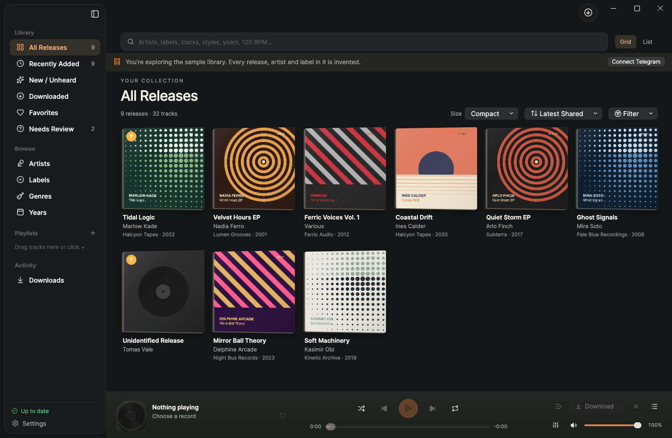This screenshot has height=438, width=672.
Task: Click the add-to-queue icon in player
Action: point(558,406)
